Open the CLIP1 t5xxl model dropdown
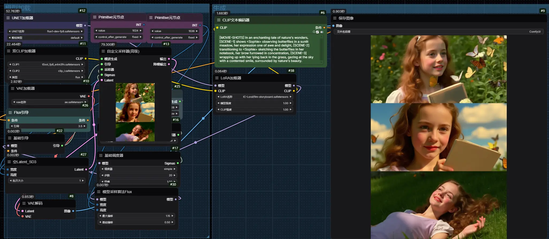 coord(46,64)
